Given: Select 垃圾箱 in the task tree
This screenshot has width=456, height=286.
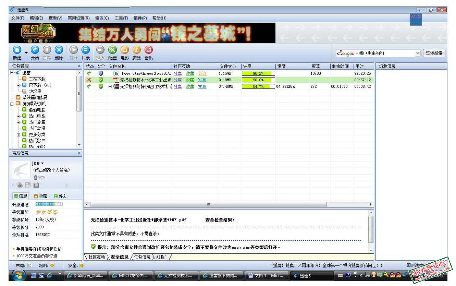Looking at the screenshot, I should click(35, 91).
